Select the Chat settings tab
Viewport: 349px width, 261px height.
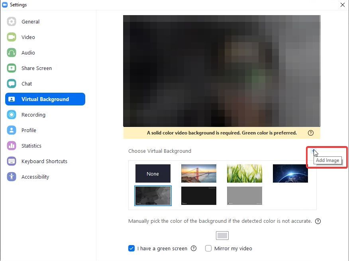pos(27,84)
